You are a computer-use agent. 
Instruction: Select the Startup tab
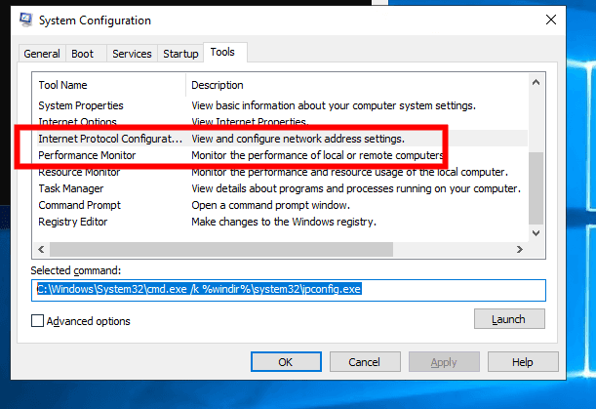pyautogui.click(x=179, y=54)
